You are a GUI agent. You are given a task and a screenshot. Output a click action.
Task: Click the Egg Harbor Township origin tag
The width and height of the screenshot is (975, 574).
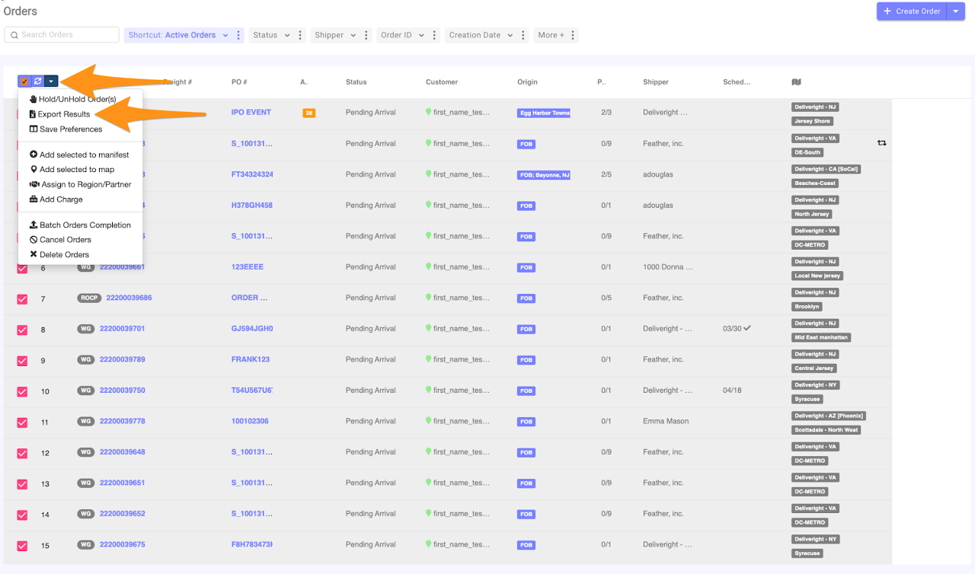click(x=544, y=113)
